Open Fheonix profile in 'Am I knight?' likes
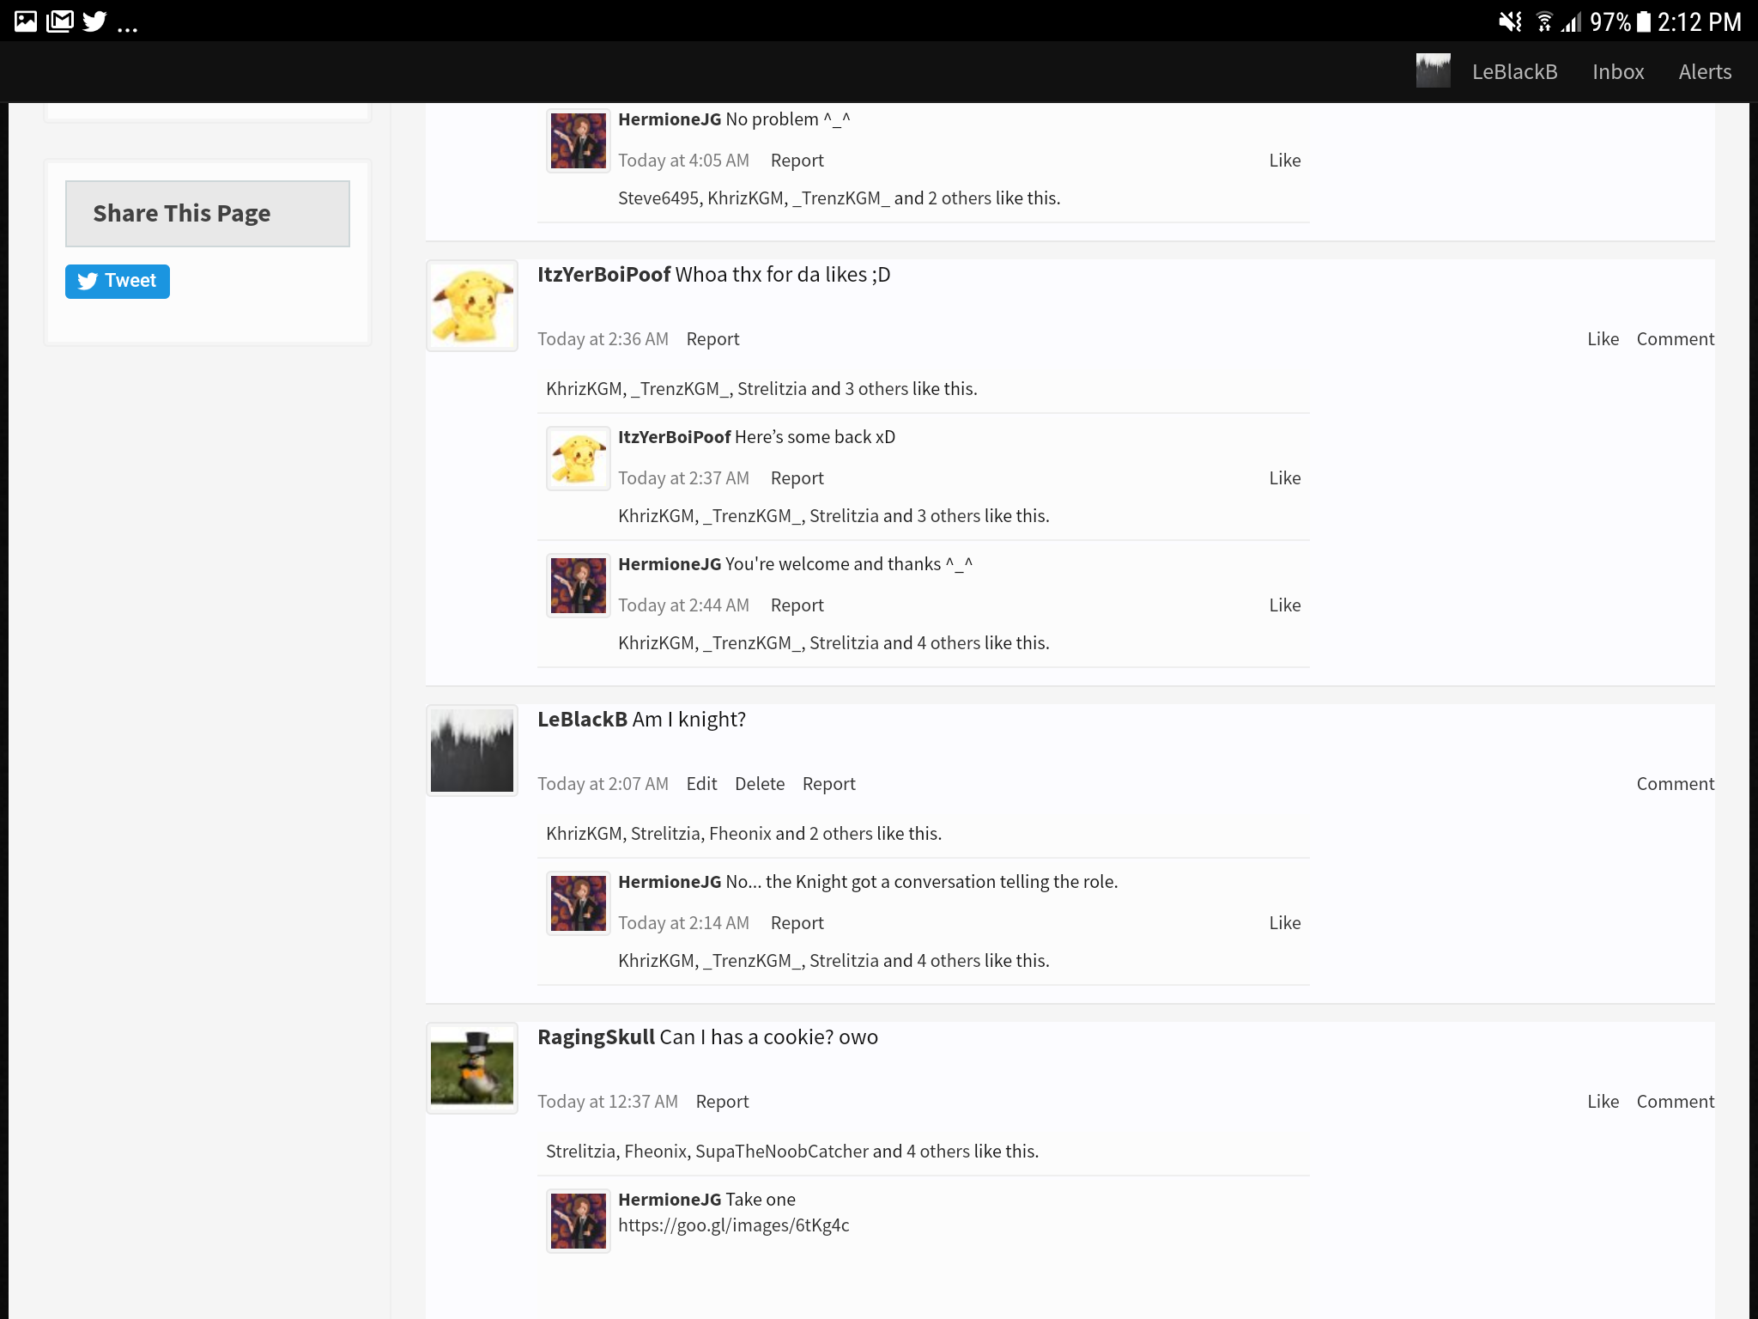This screenshot has width=1758, height=1319. click(740, 834)
